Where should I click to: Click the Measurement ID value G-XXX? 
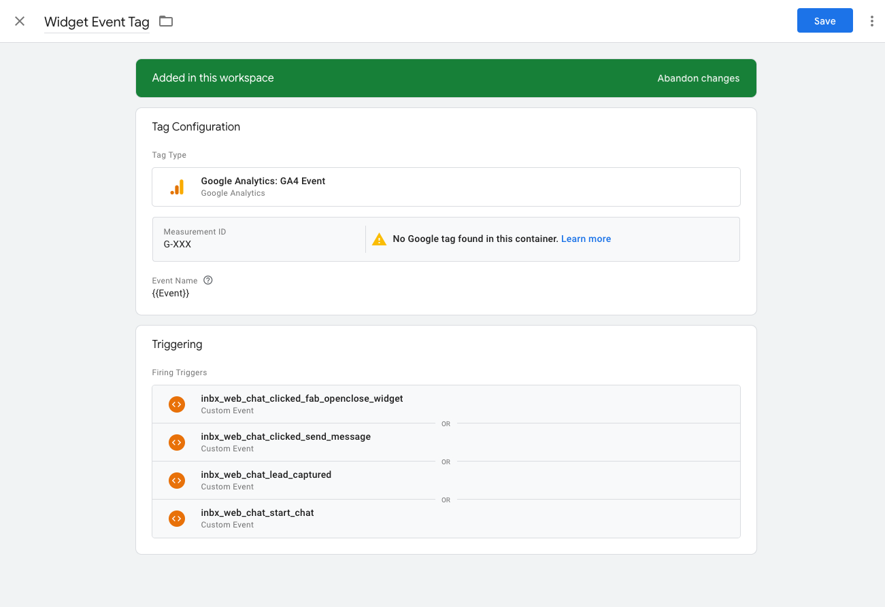tap(178, 244)
